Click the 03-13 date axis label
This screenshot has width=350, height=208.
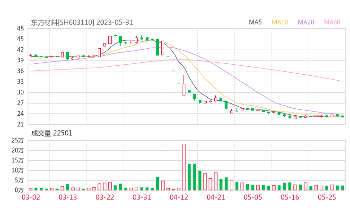point(68,197)
